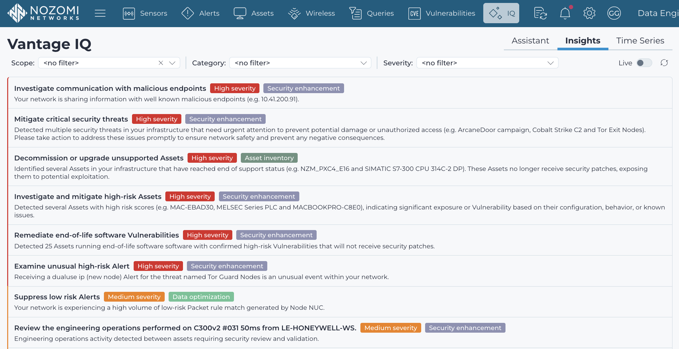
Task: Click description mentioning 10.41.200.91
Action: pyautogui.click(x=157, y=99)
